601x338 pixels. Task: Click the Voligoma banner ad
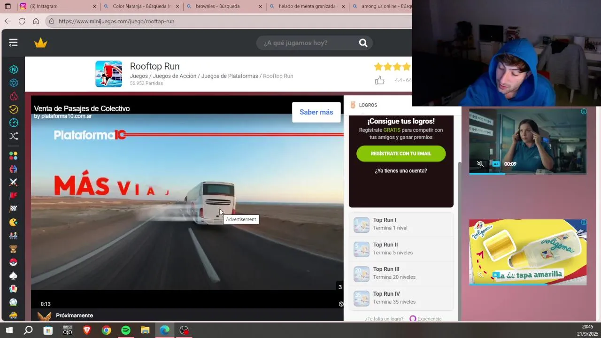(x=527, y=252)
